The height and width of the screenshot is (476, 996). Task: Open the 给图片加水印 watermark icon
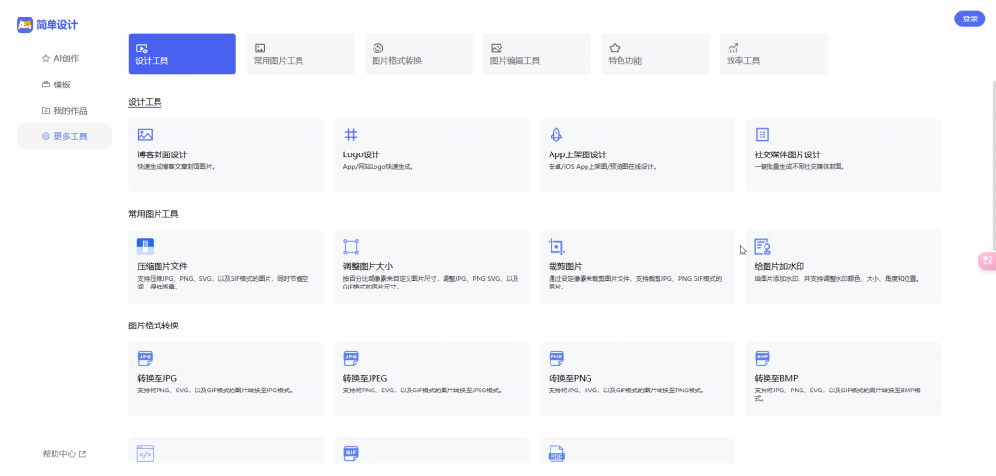pyautogui.click(x=763, y=246)
